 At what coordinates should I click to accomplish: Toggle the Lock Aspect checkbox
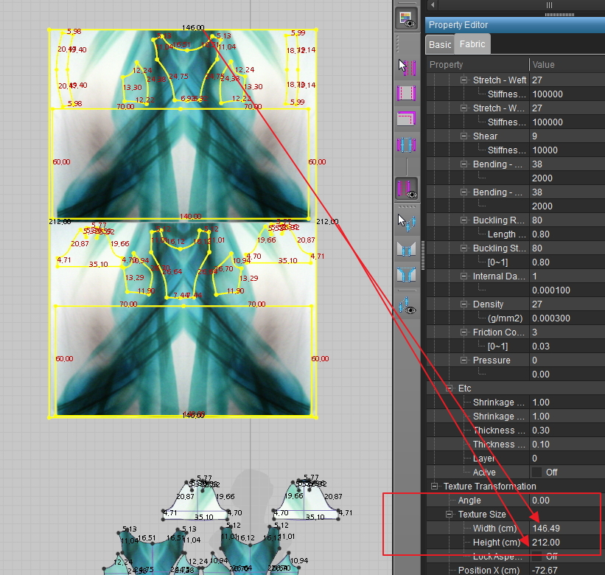(536, 556)
